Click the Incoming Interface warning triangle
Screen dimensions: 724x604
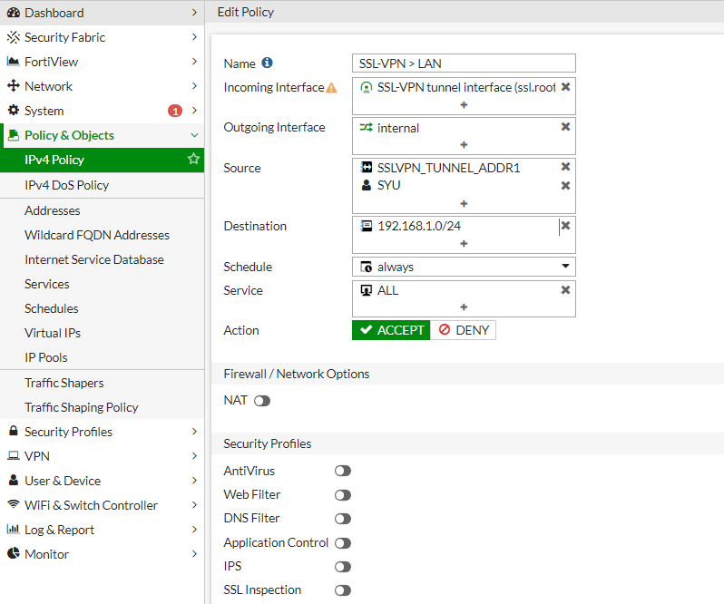click(x=331, y=88)
